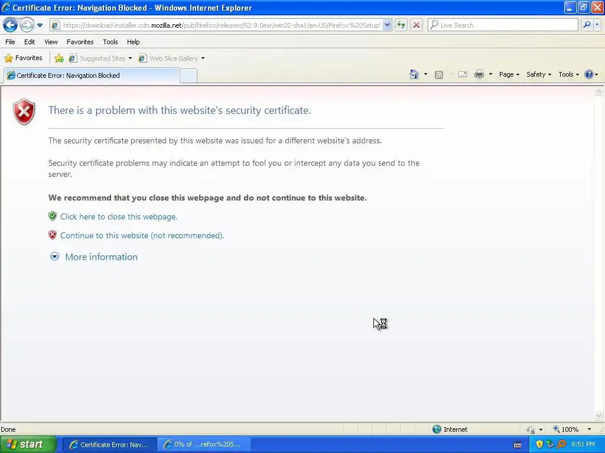Open the View menu
Image resolution: width=605 pixels, height=453 pixels.
pyautogui.click(x=51, y=42)
